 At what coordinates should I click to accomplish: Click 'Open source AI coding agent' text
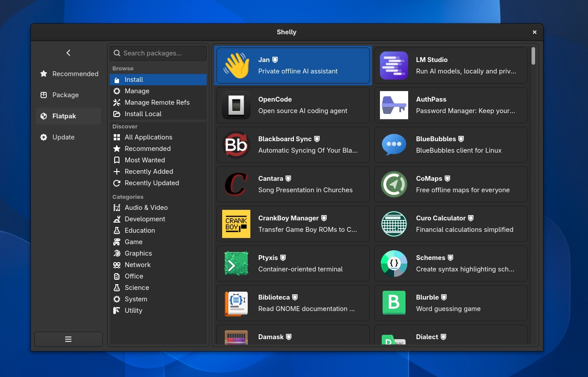(x=303, y=111)
